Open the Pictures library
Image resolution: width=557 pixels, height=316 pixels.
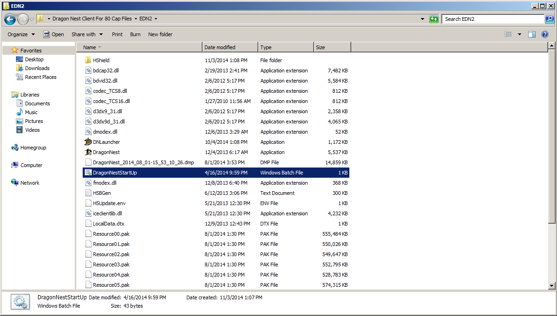click(x=34, y=121)
